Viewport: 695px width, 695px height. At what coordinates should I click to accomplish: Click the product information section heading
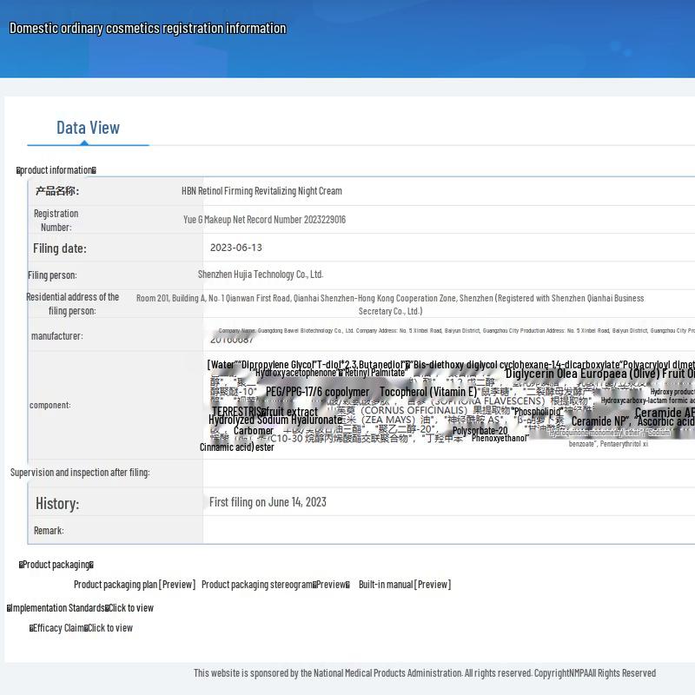tap(56, 170)
